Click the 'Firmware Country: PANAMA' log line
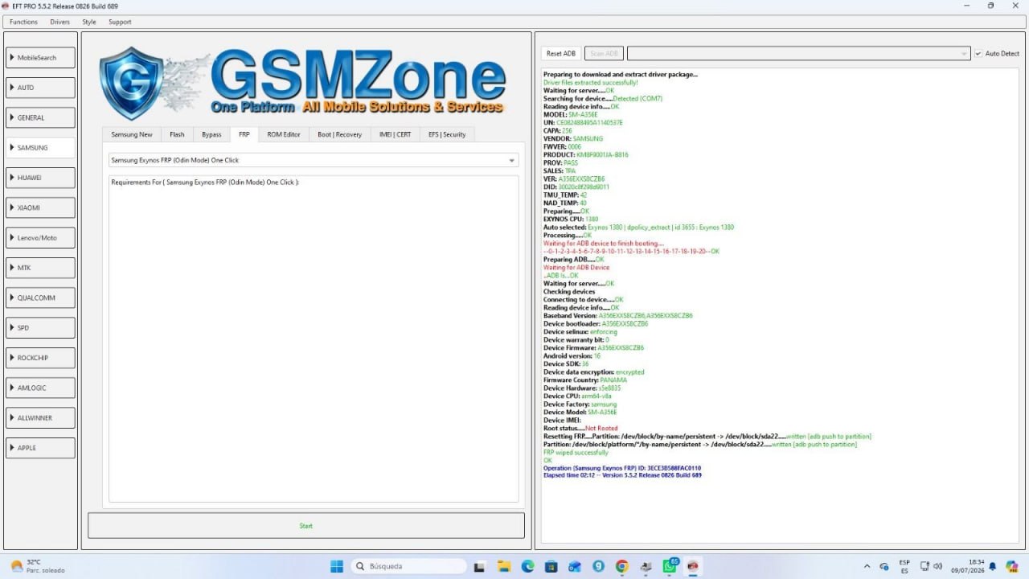1029x579 pixels. pyautogui.click(x=585, y=380)
